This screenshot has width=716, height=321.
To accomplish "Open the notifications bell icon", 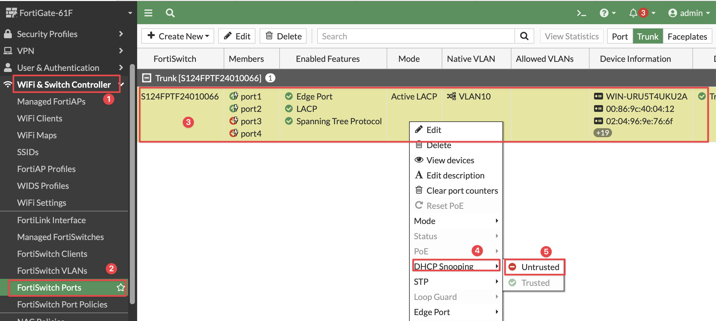I will click(633, 13).
